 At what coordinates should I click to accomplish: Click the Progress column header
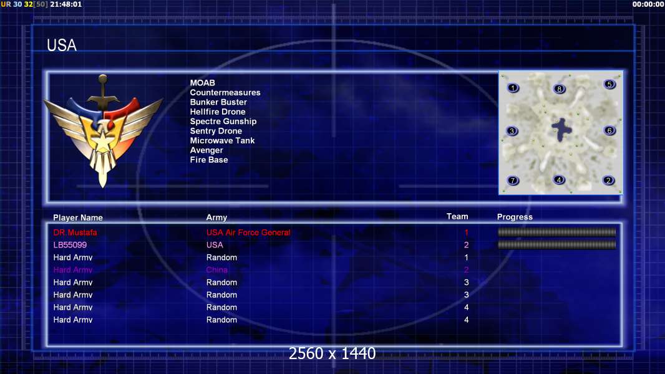coord(515,217)
